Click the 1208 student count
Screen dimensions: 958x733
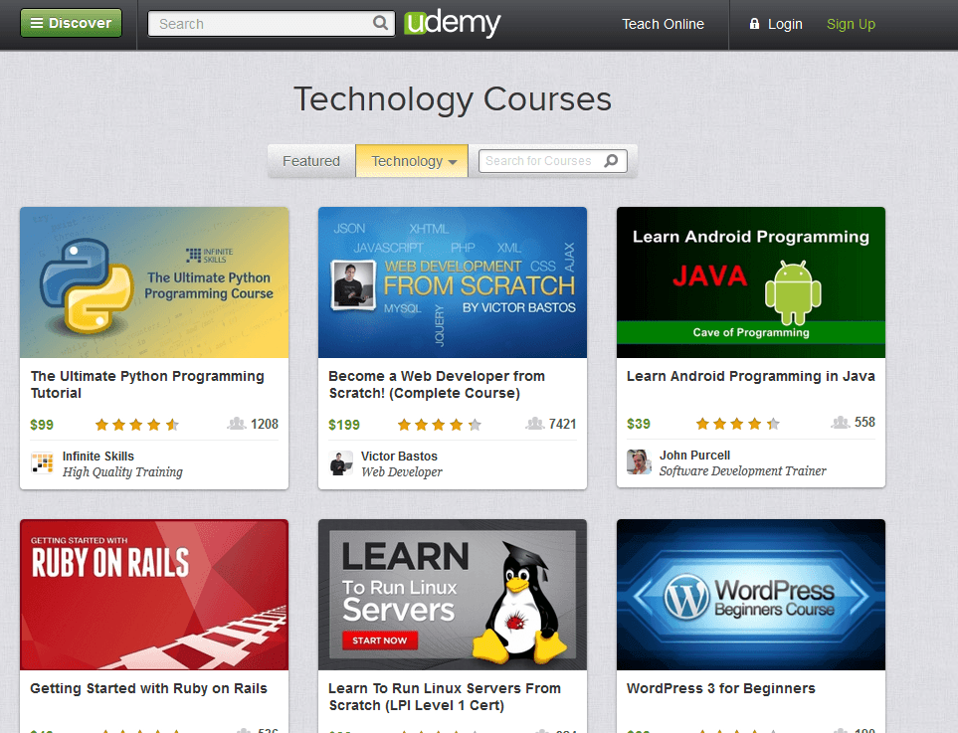pos(265,424)
